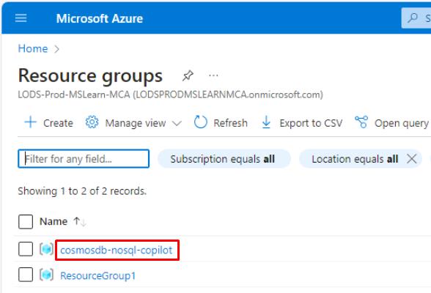The height and width of the screenshot is (293, 431).
Task: Click the Filter for any field box
Action: (84, 159)
